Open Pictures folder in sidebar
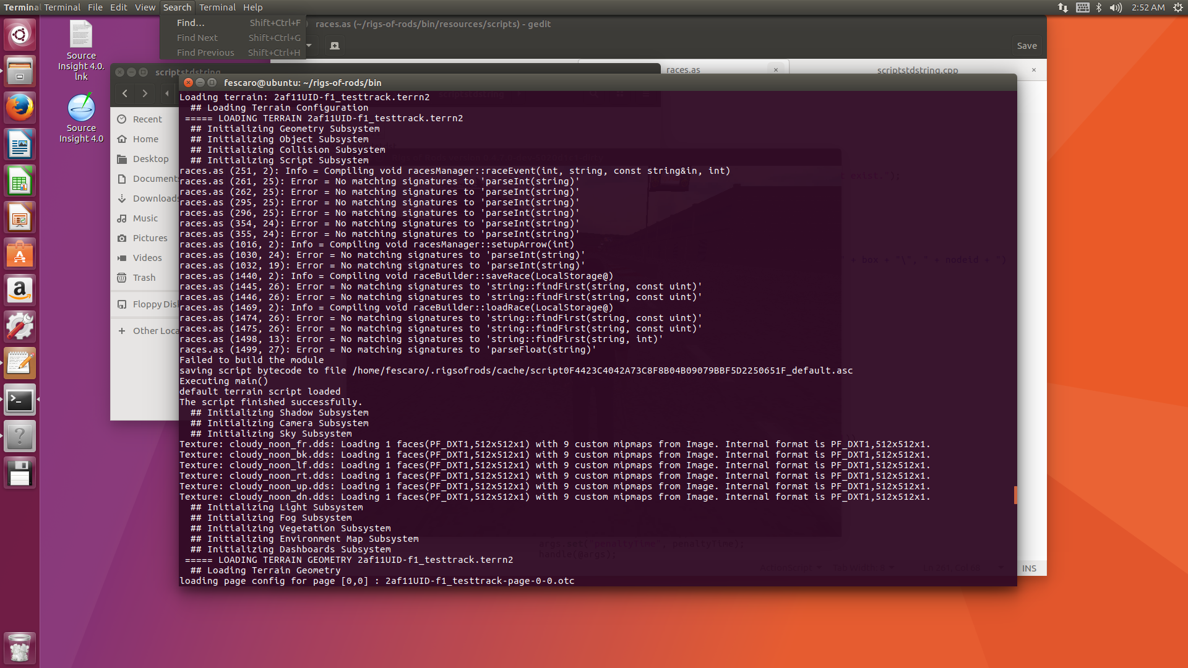The width and height of the screenshot is (1188, 668). tap(150, 238)
